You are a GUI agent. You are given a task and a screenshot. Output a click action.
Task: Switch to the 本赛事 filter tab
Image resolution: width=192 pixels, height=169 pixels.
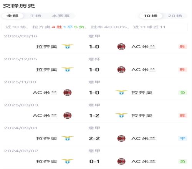(61, 16)
